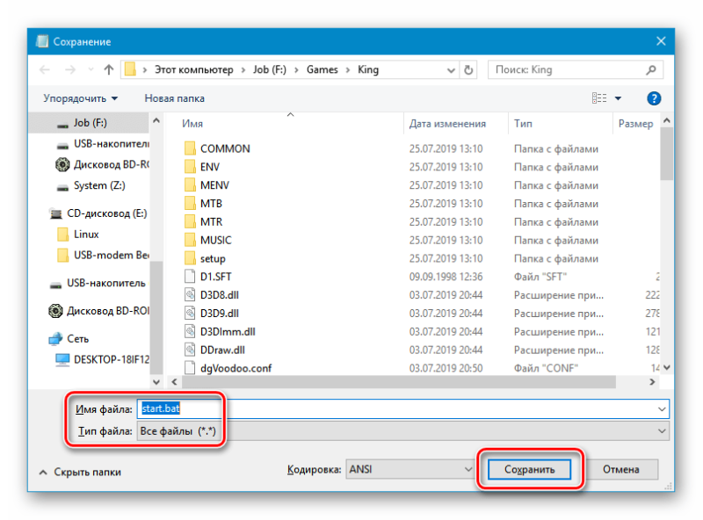Open the Упорядочить menu
This screenshot has width=703, height=520.
[x=80, y=98]
